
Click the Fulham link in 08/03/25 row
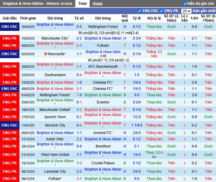tap(103, 46)
